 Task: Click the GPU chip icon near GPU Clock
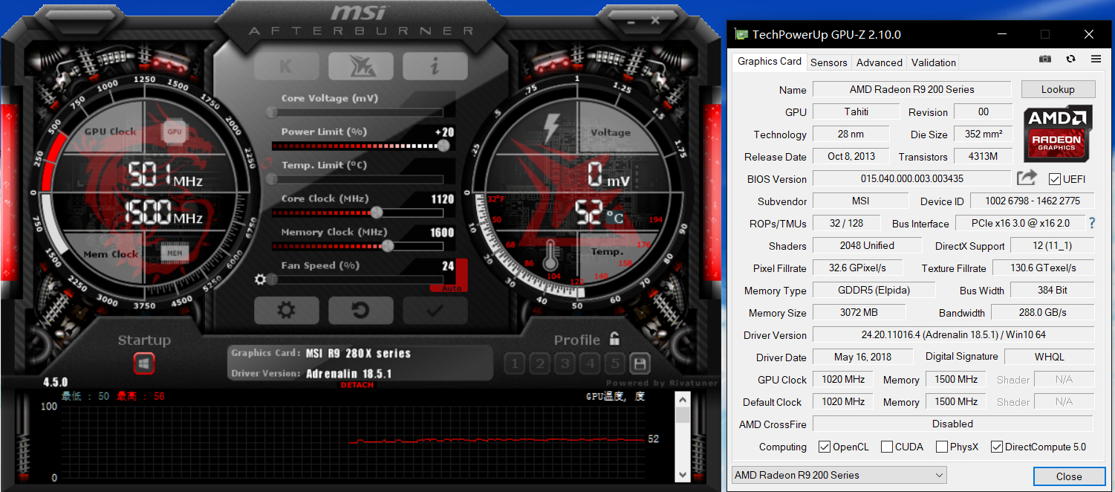[x=175, y=132]
